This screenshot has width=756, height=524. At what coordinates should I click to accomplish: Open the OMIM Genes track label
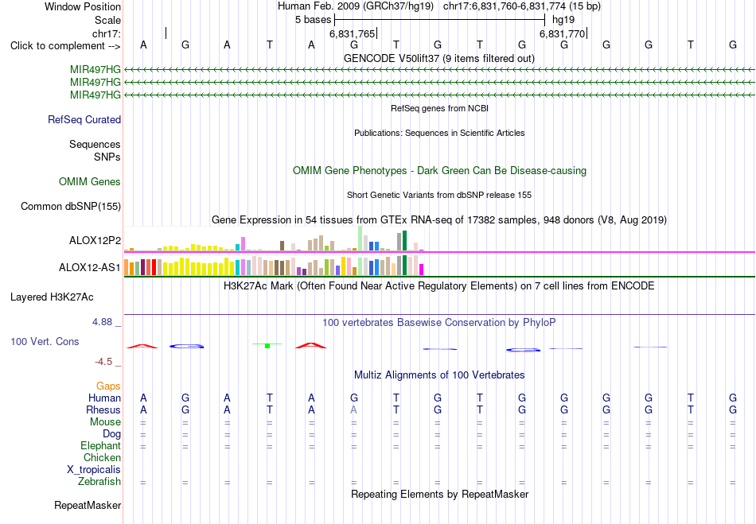[x=89, y=181]
